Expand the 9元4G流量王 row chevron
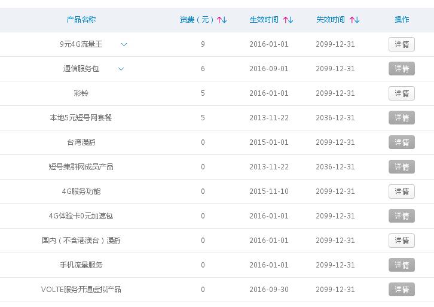 point(124,44)
